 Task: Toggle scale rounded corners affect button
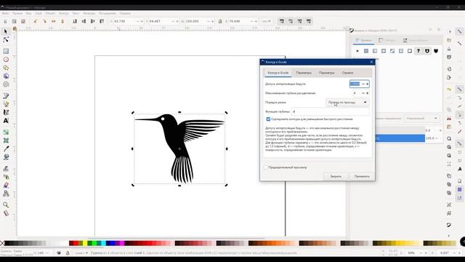tap(291, 21)
